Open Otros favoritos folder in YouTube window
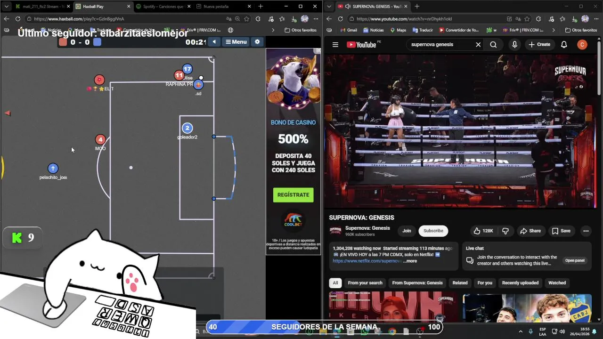Image resolution: width=603 pixels, height=339 pixels. point(580,30)
